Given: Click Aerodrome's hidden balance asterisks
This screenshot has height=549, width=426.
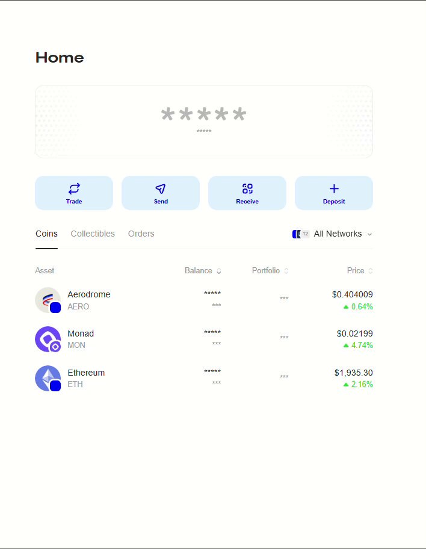Looking at the screenshot, I should (x=212, y=293).
